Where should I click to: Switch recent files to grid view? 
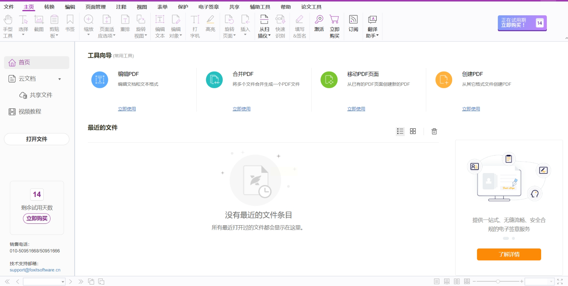point(413,131)
